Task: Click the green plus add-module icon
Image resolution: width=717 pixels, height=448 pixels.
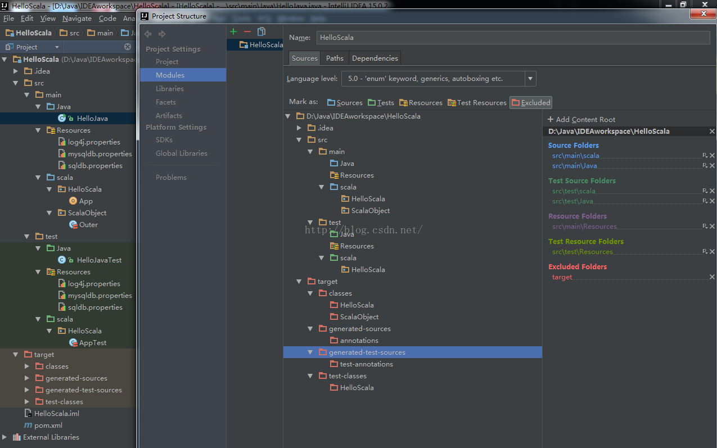Action: coord(233,31)
